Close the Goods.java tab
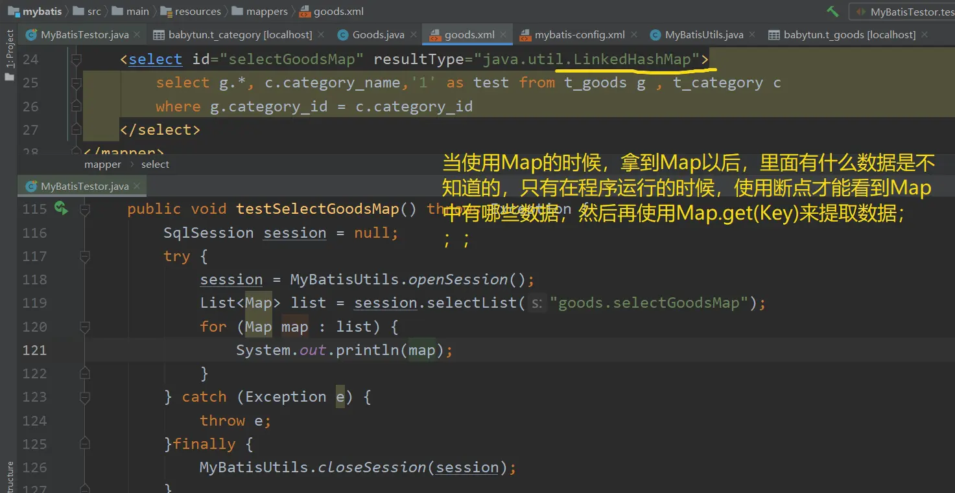Viewport: 955px width, 493px height. (x=413, y=35)
